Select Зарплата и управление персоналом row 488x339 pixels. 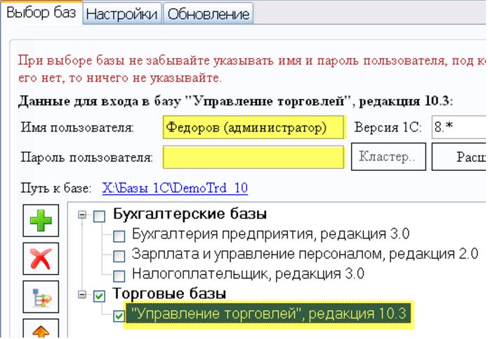[305, 254]
